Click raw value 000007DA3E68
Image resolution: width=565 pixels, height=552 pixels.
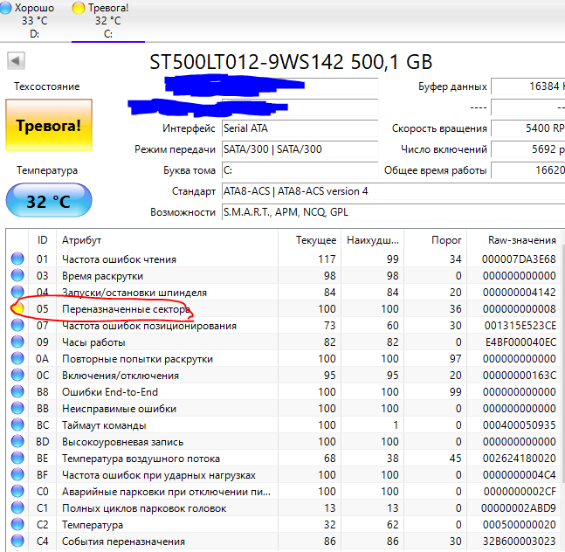519,259
